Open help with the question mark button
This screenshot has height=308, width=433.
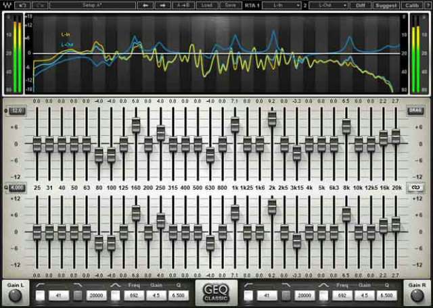click(428, 5)
